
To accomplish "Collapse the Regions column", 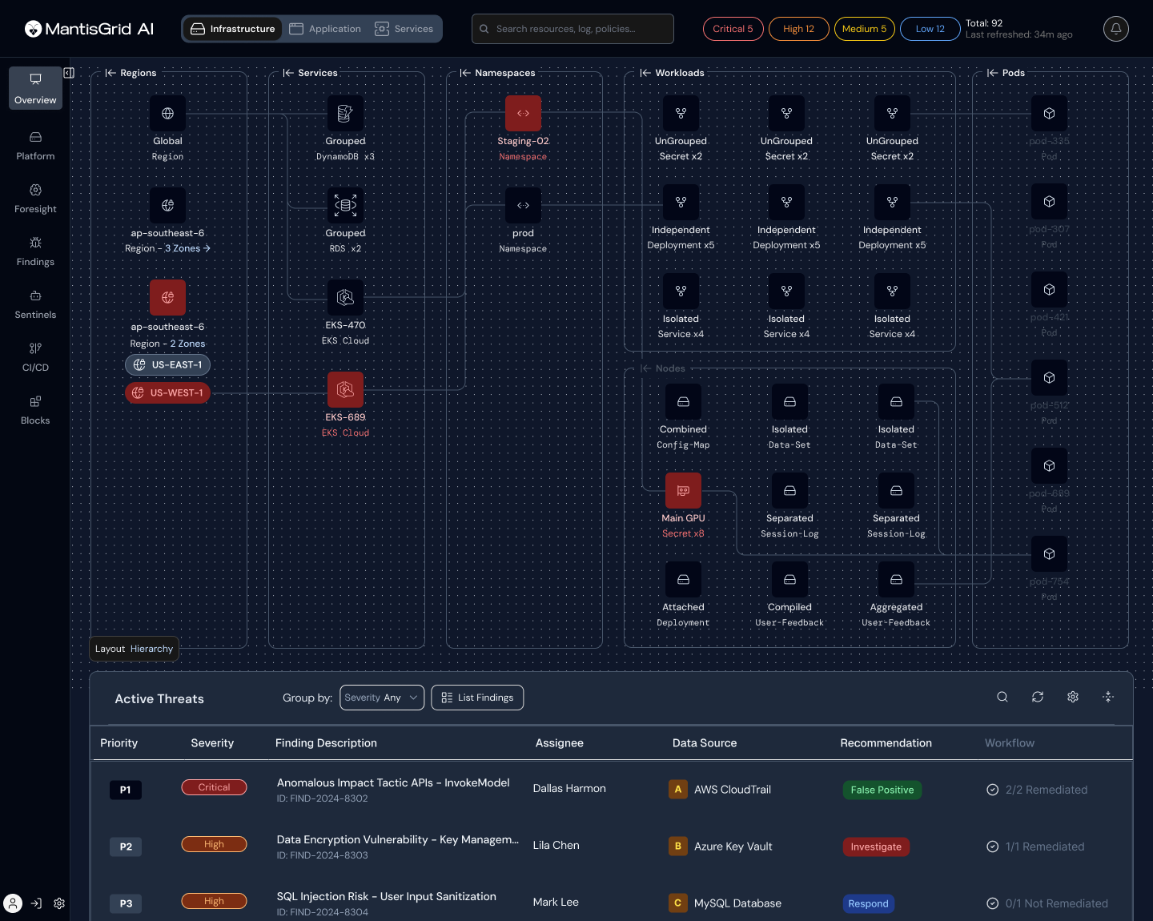I will pos(110,73).
